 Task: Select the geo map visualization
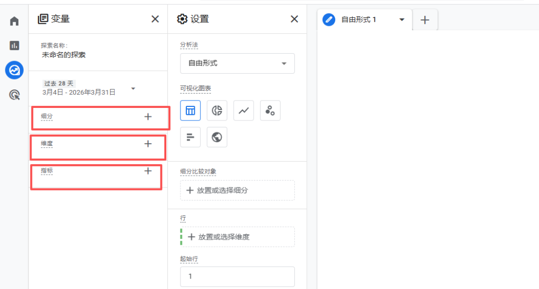[217, 137]
